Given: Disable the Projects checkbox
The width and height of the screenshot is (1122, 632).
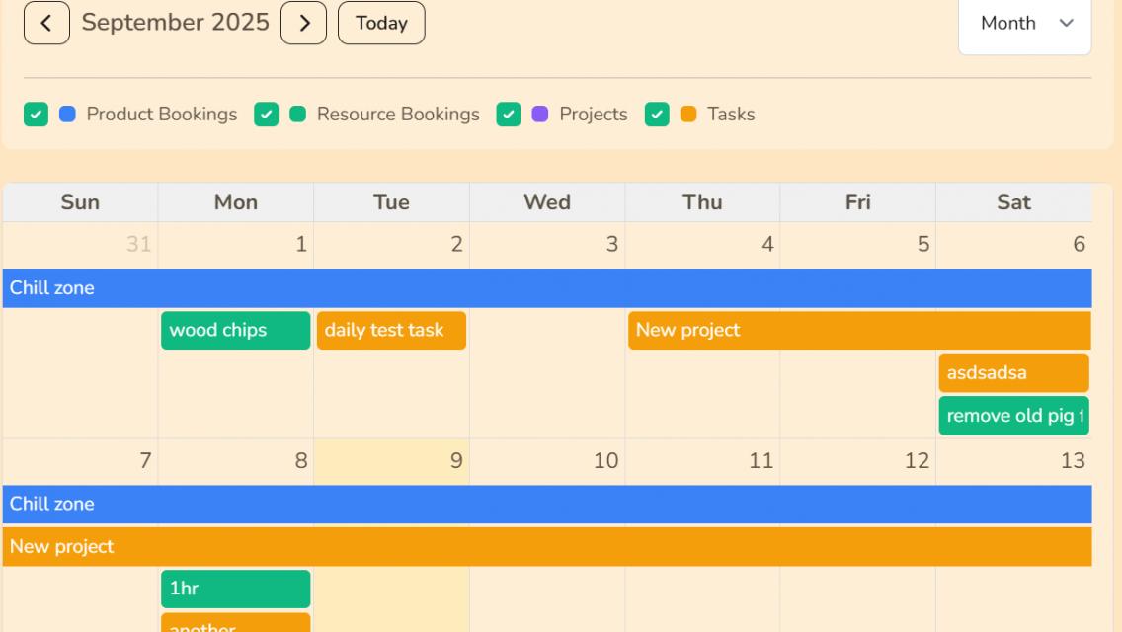Looking at the screenshot, I should tap(509, 115).
